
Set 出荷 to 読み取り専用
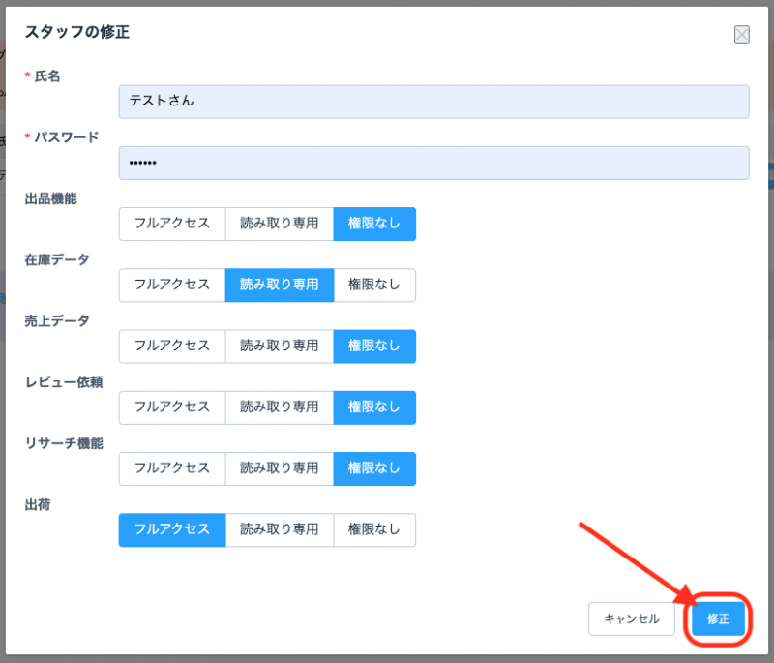coord(280,530)
